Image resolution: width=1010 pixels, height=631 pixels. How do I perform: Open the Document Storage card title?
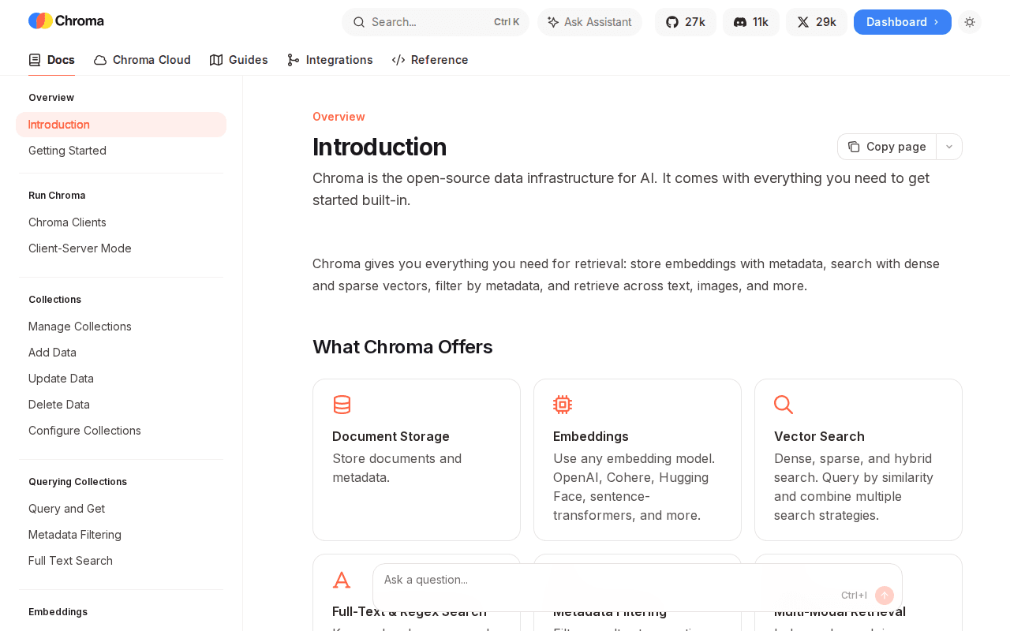(391, 436)
